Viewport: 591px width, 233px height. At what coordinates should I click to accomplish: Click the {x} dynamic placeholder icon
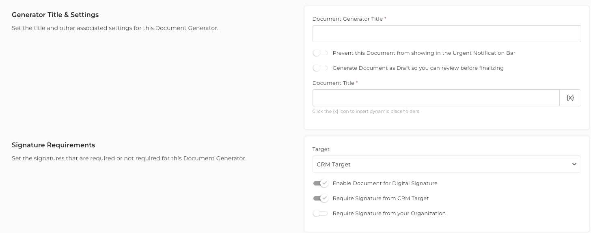point(570,98)
